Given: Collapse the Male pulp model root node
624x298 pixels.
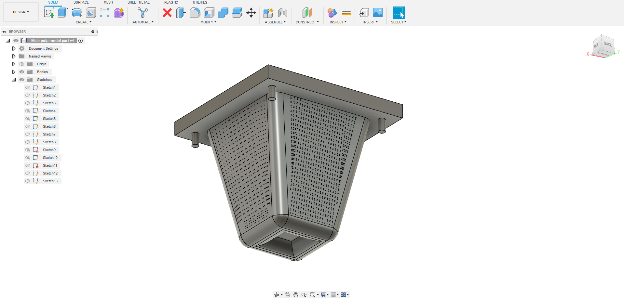Looking at the screenshot, I should coord(8,41).
